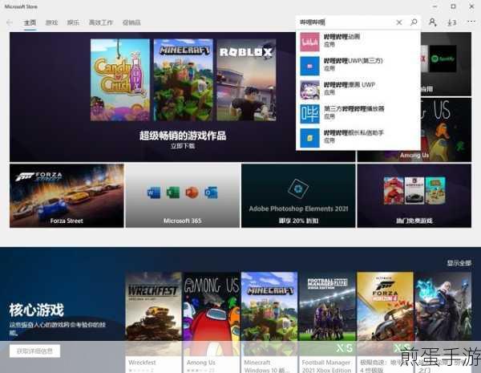The image size is (481, 373).
Task: Open Adobe Photoshop Elements 2021 tile
Action: pyautogui.click(x=298, y=196)
